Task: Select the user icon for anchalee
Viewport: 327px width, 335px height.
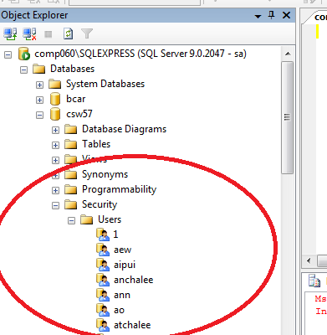Action: tap(103, 280)
